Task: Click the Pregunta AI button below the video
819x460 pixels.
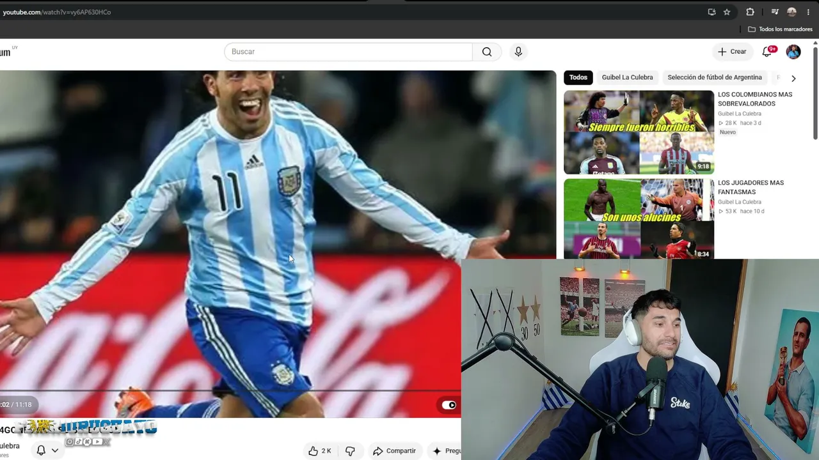Action: pos(446,451)
